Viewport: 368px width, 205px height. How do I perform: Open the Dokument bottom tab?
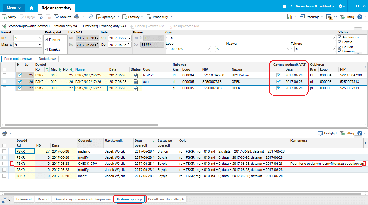pos(24,199)
